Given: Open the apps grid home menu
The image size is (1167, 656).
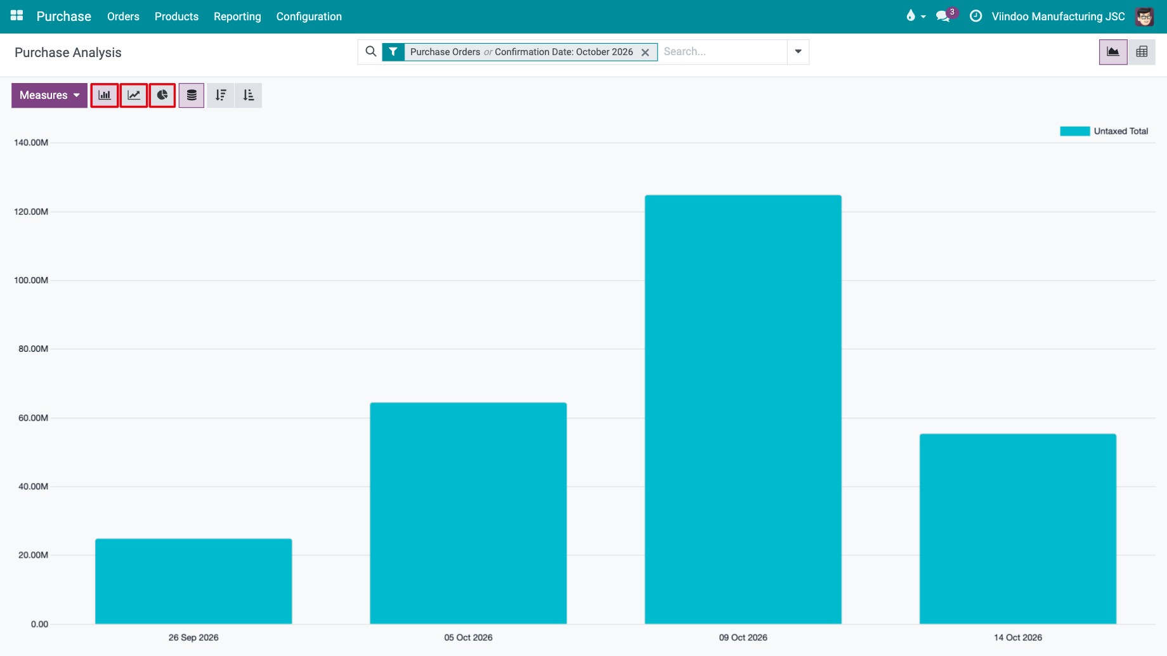Looking at the screenshot, I should [x=17, y=16].
